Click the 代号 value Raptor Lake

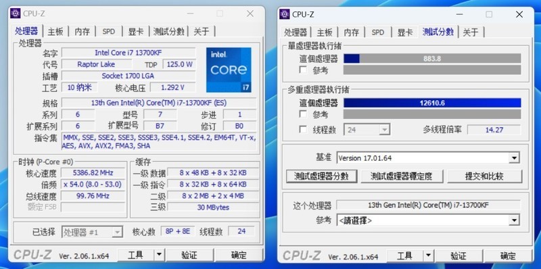coord(96,64)
